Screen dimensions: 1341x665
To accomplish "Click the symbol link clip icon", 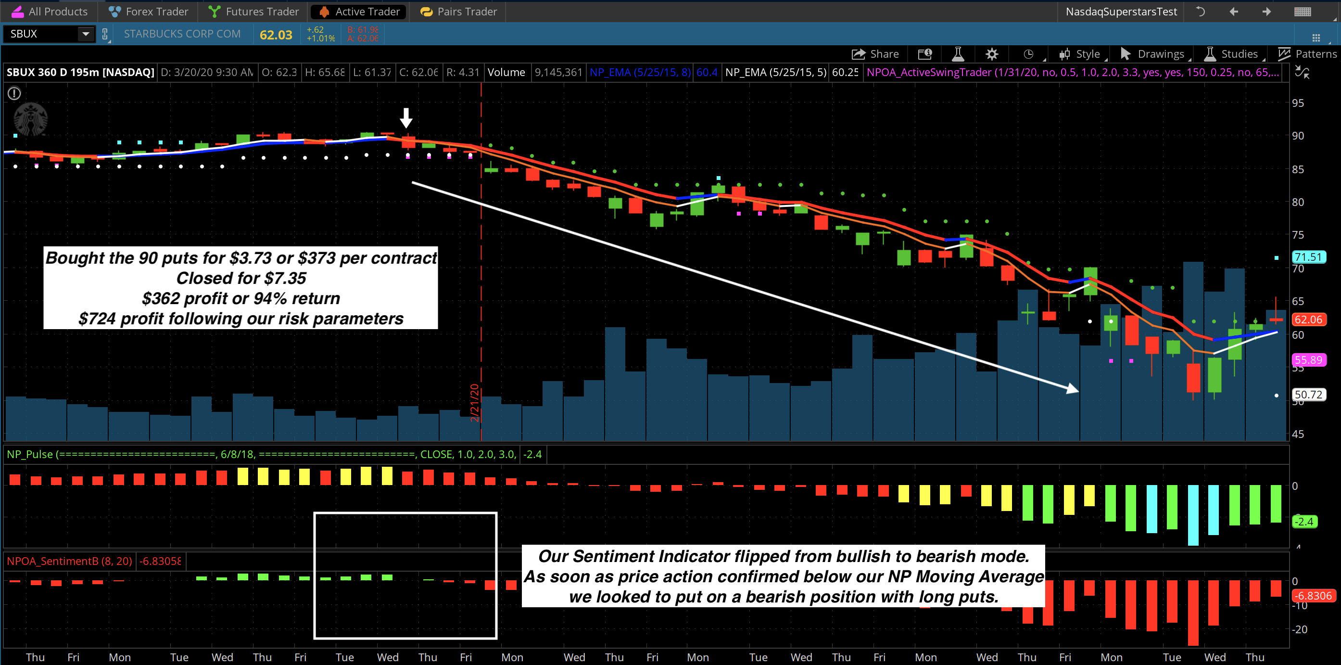I will [x=105, y=34].
